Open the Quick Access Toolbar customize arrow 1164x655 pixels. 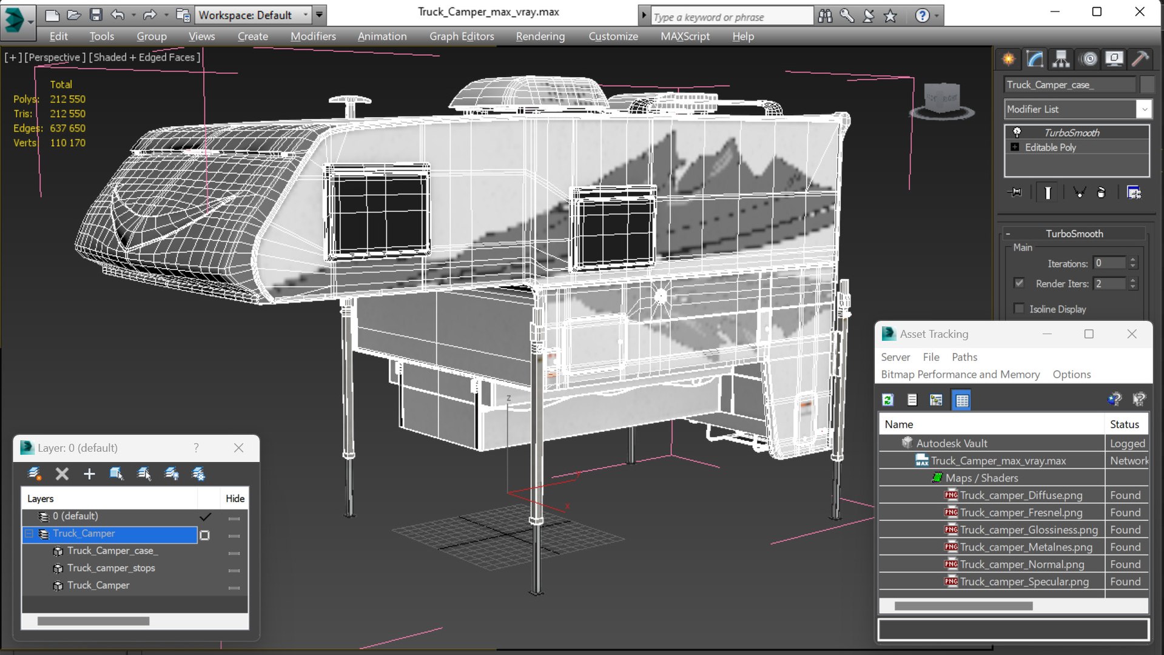(320, 15)
